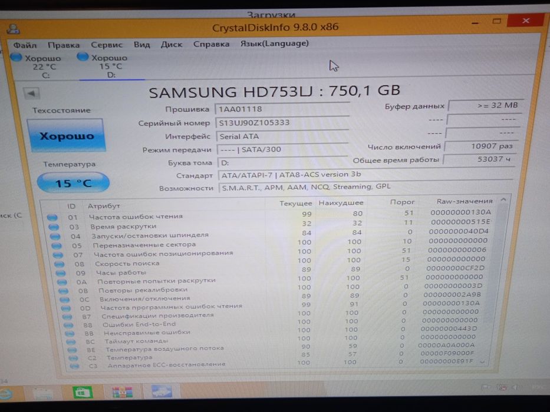This screenshot has height=412, width=550.
Task: Open the Диск menu
Action: 172,44
